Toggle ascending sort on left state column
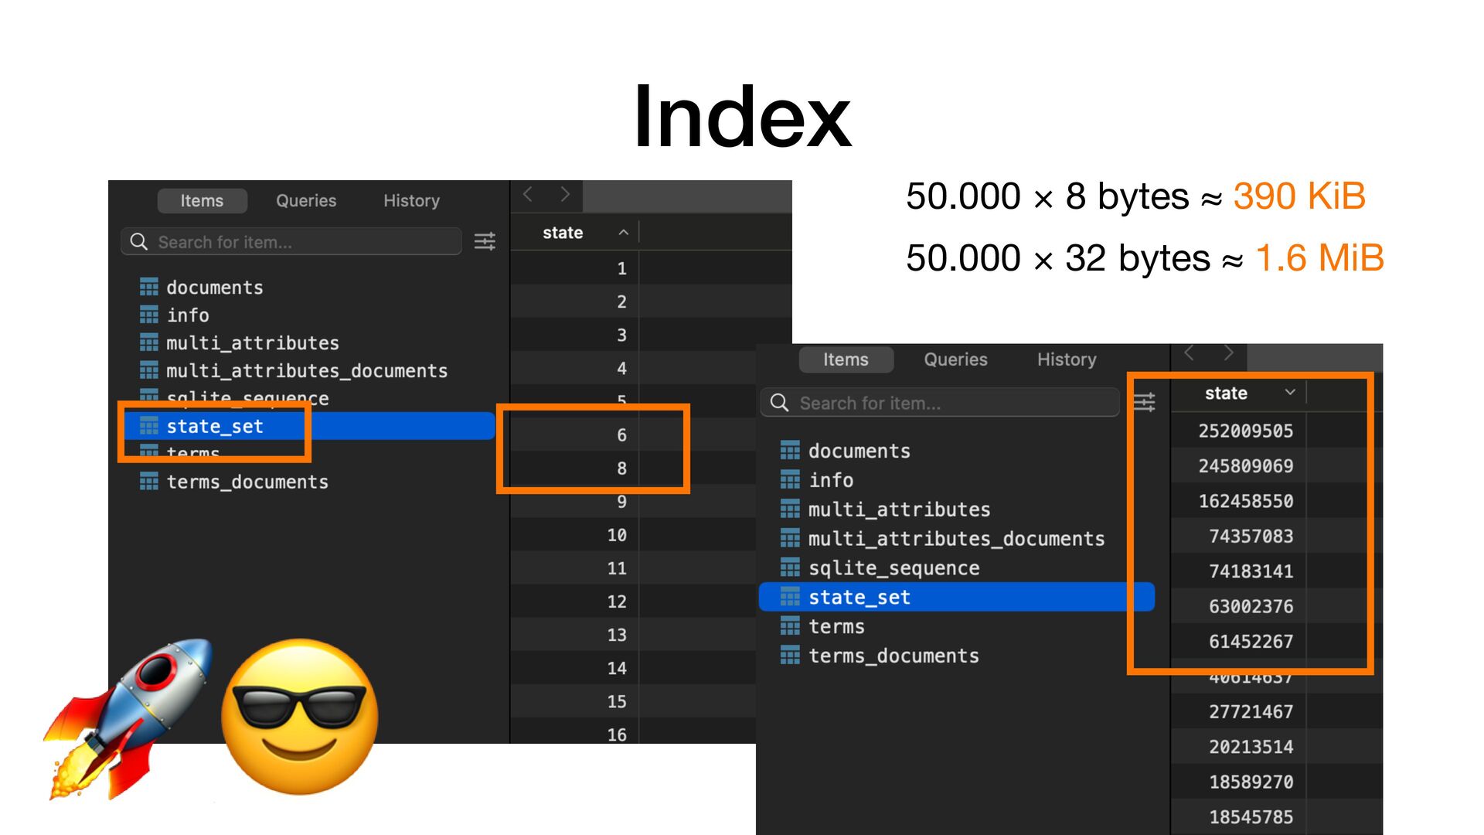This screenshot has height=835, width=1484. click(x=623, y=233)
